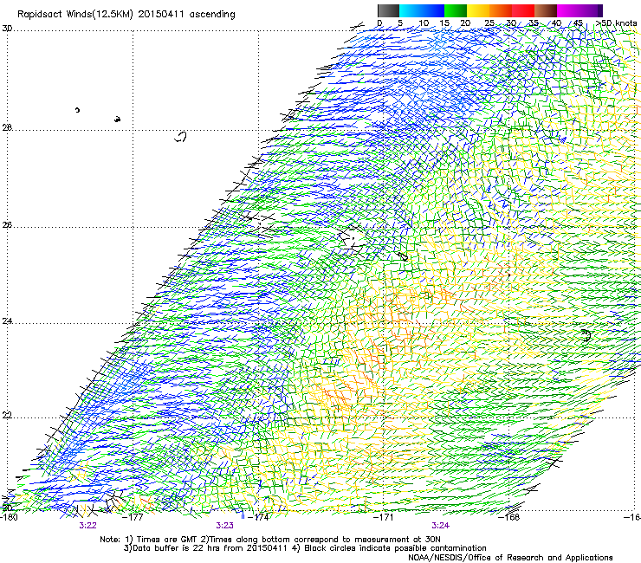Click the '>50 knots' legend label
The height and width of the screenshot is (563, 641).
617,23
